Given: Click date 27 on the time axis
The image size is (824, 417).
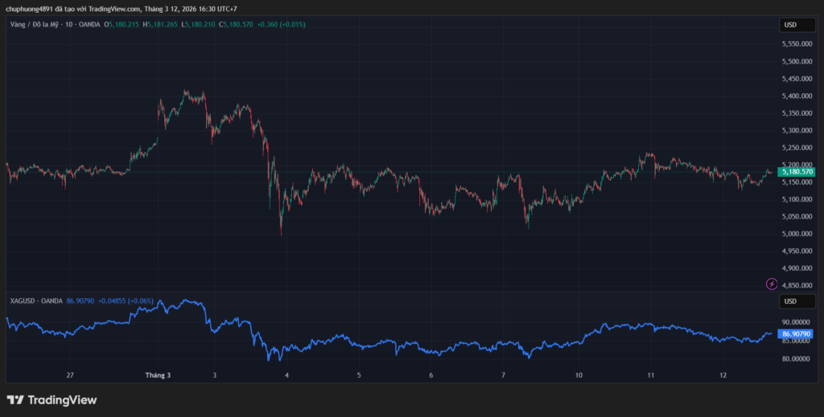Looking at the screenshot, I should pyautogui.click(x=70, y=375).
